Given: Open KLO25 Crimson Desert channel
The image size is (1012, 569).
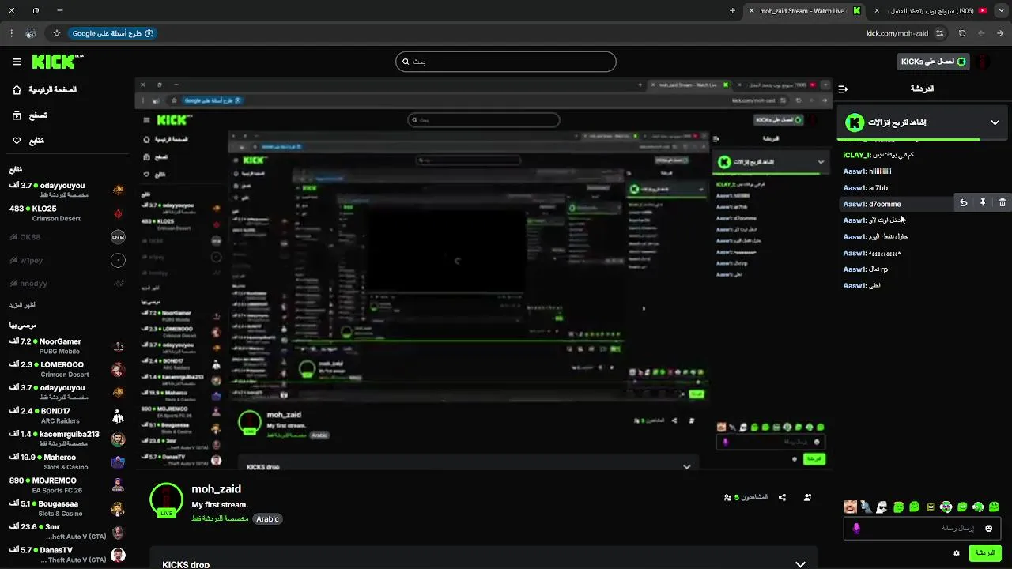Looking at the screenshot, I should (x=66, y=213).
